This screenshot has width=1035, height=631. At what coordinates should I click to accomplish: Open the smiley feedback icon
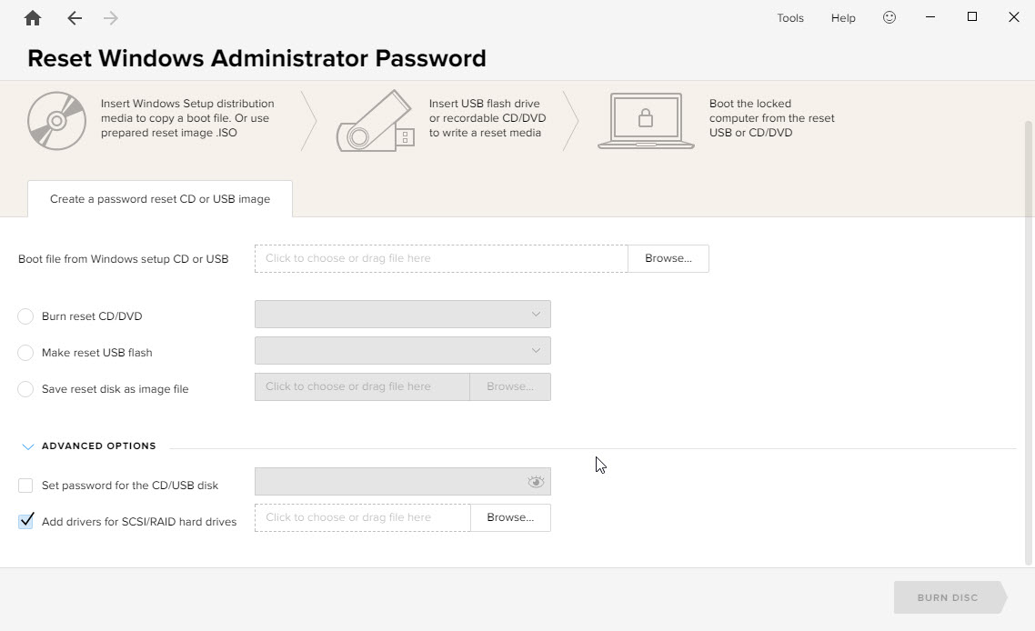coord(889,17)
